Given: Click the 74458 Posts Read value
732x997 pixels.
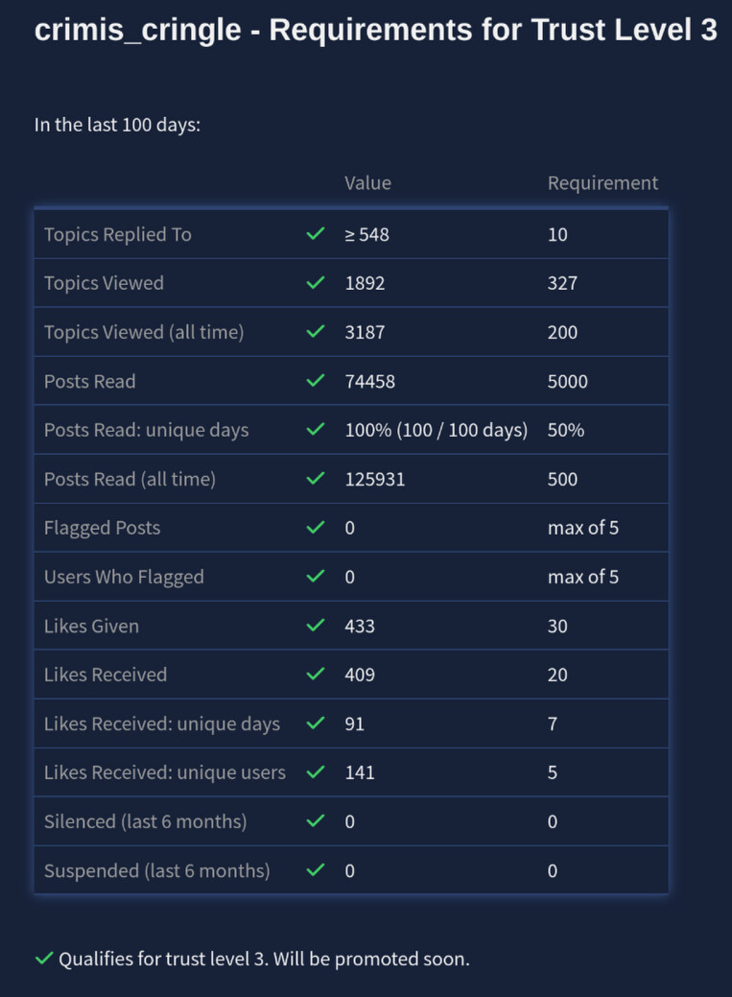Looking at the screenshot, I should (369, 381).
